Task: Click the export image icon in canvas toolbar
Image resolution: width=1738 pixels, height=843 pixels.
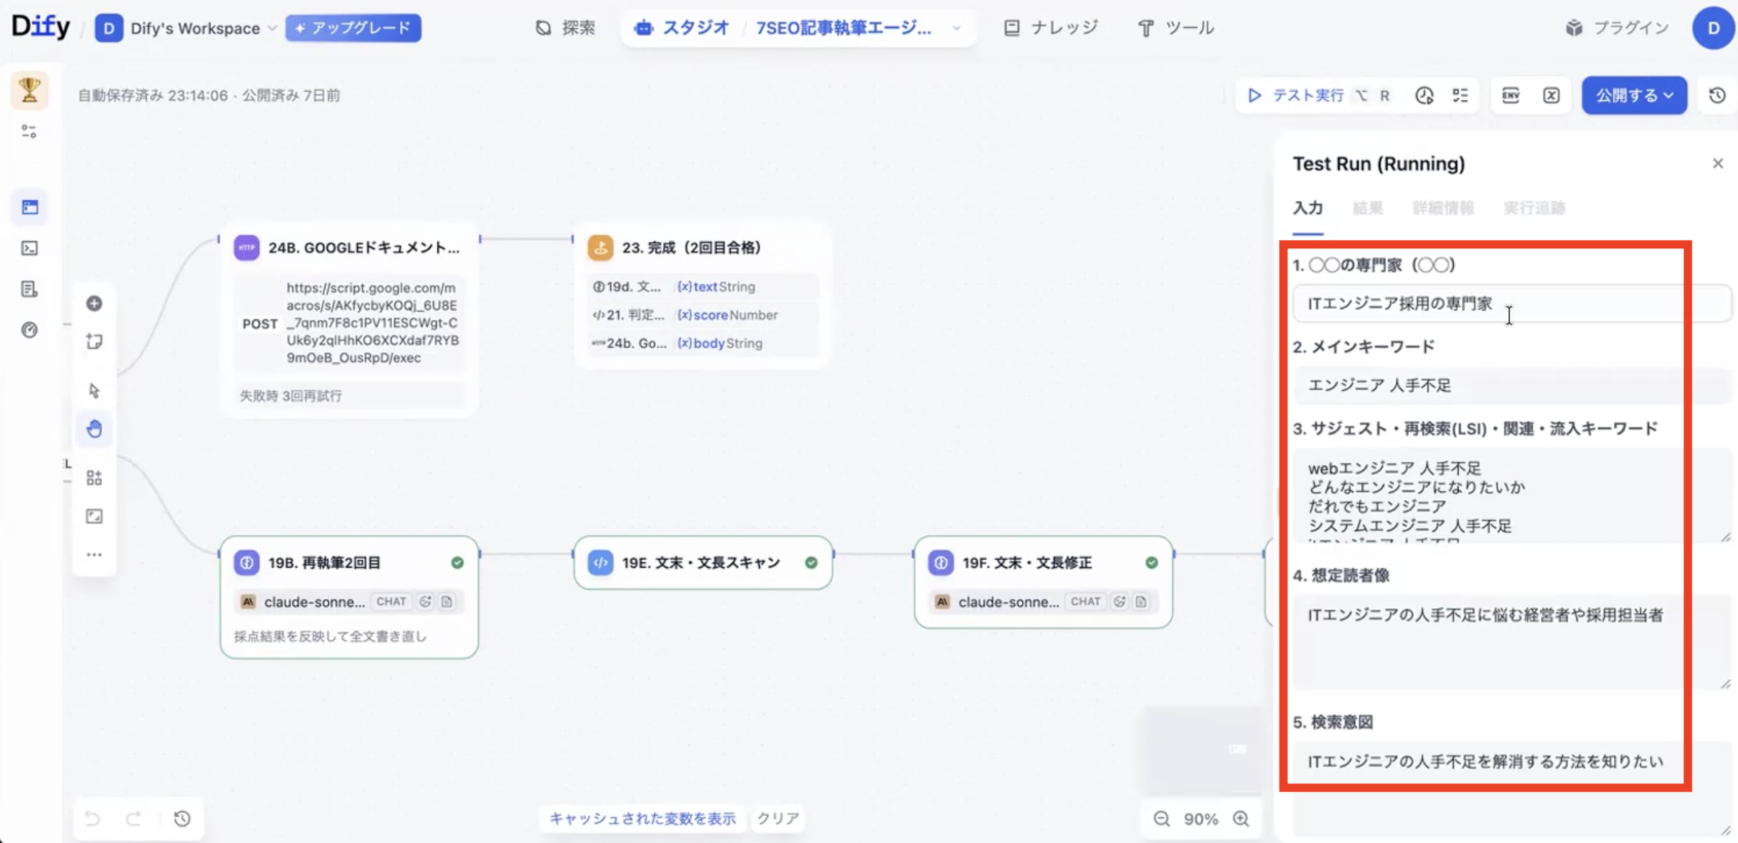Action: coord(95,516)
